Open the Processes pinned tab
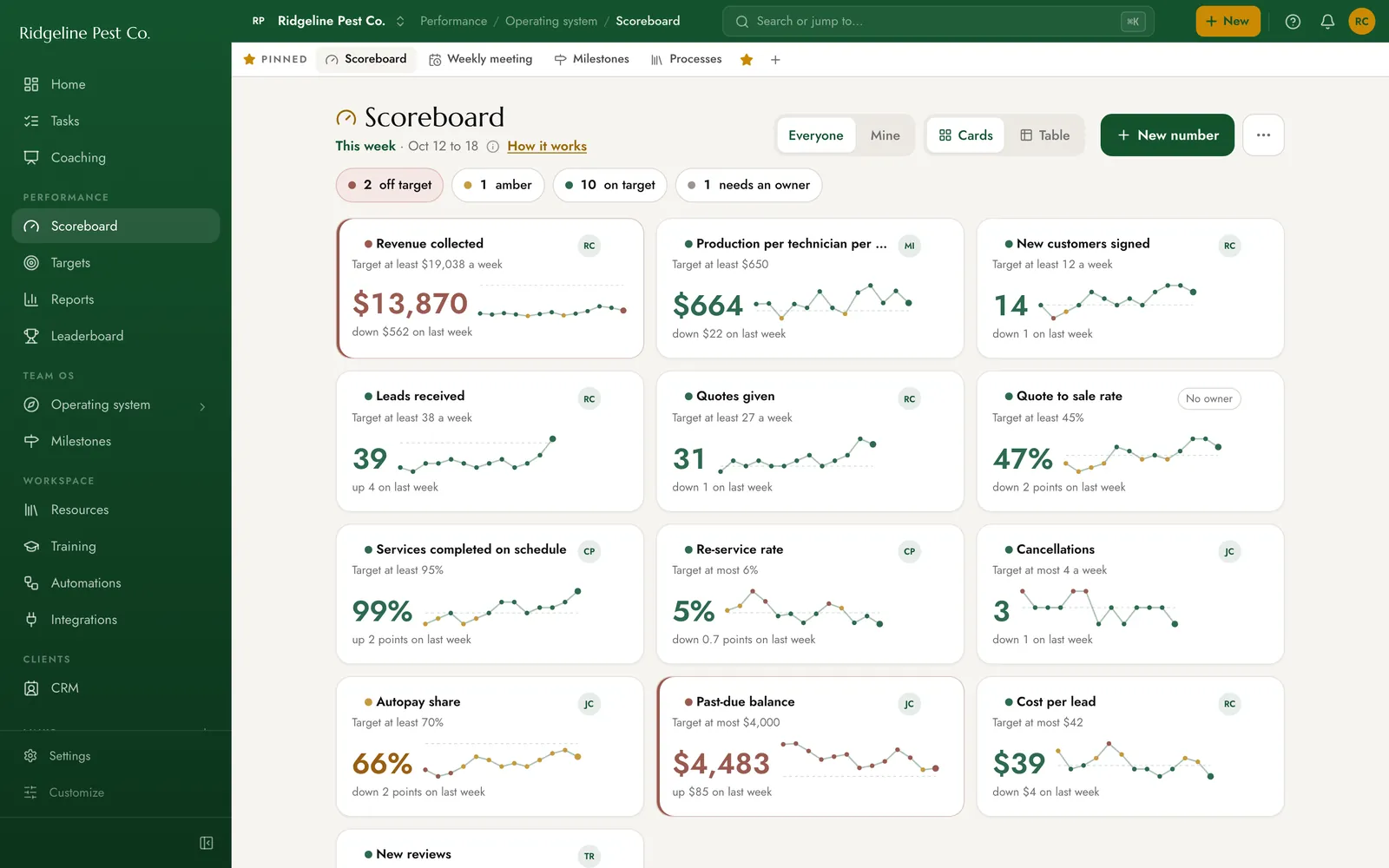The height and width of the screenshot is (868, 1389). (x=686, y=59)
